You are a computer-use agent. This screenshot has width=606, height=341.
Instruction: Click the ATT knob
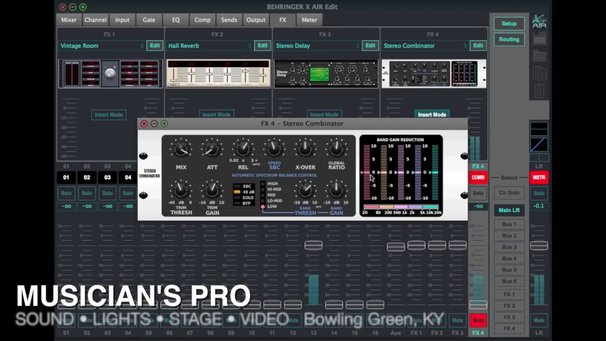pos(212,150)
